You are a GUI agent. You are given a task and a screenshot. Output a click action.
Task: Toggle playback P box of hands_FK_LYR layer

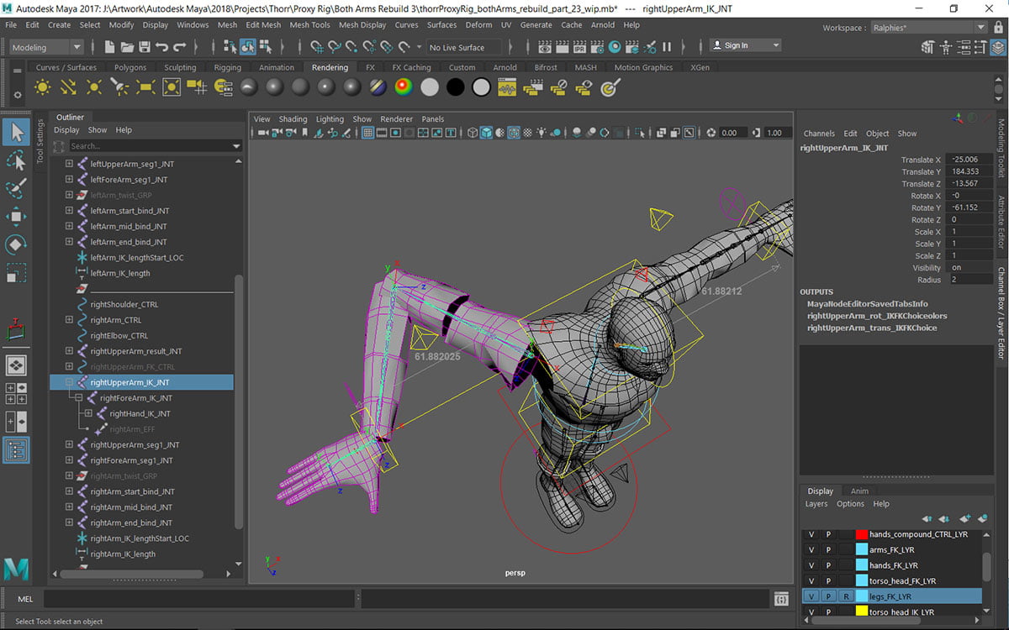(828, 565)
